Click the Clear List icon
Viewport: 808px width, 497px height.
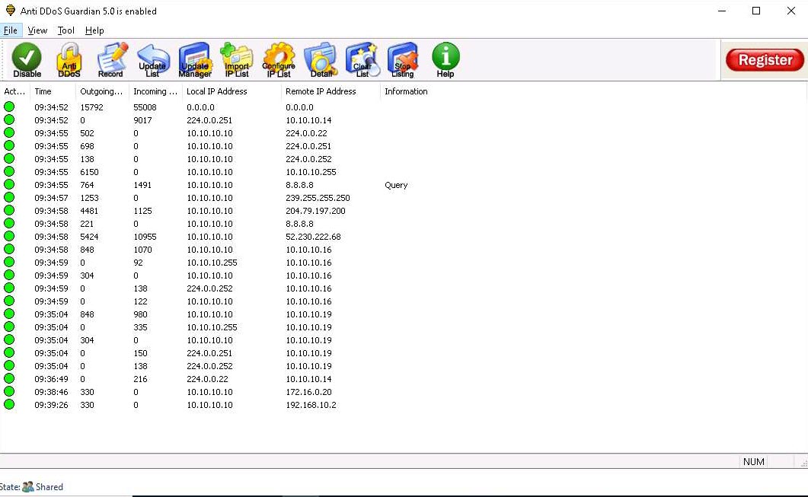[x=362, y=59]
